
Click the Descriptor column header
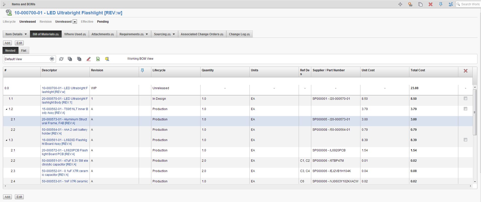65,72
